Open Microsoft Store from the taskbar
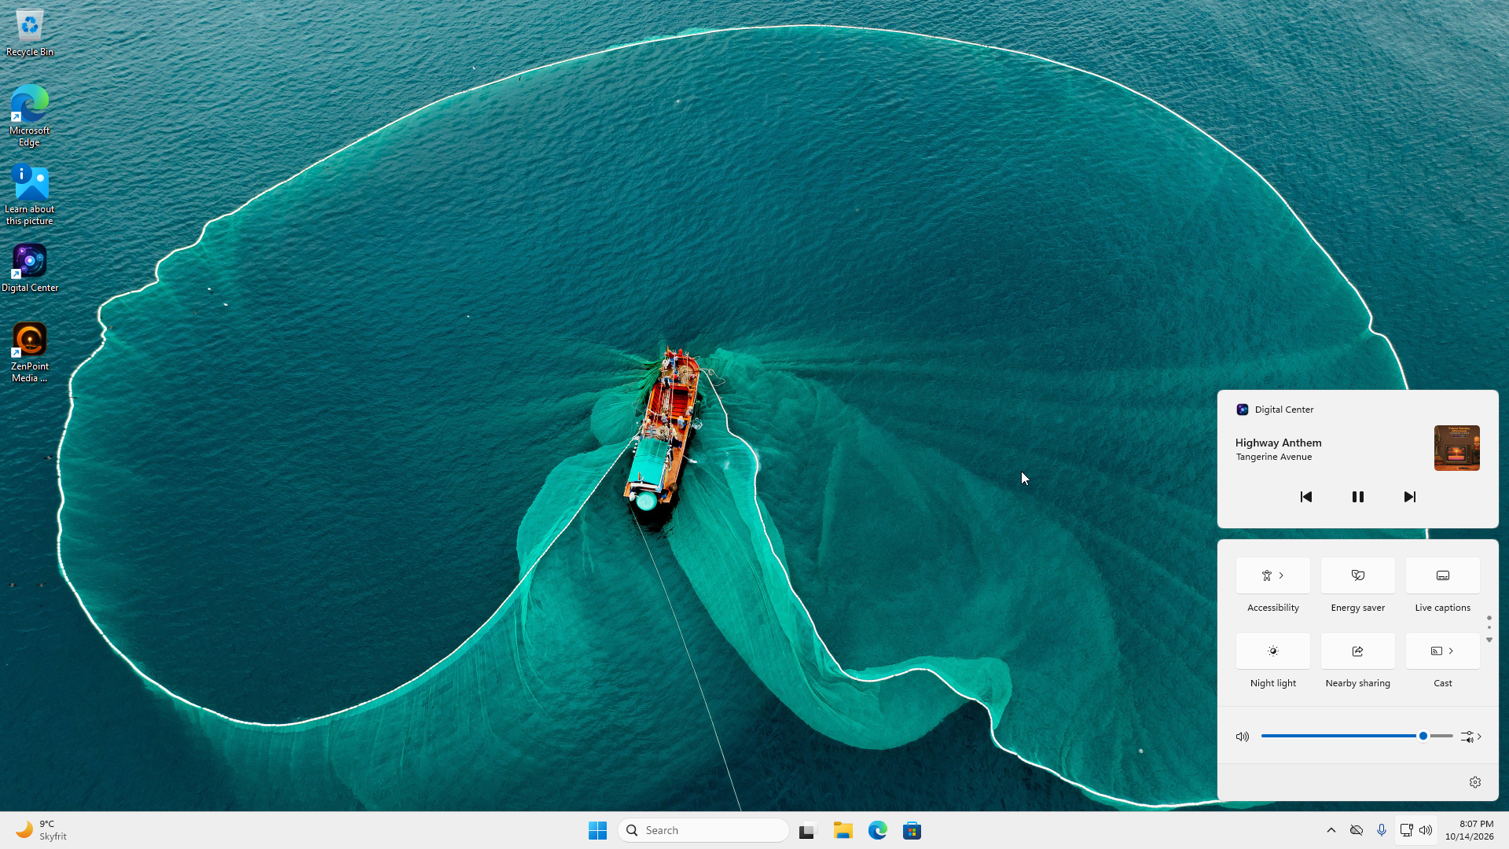The height and width of the screenshot is (849, 1509). click(912, 830)
